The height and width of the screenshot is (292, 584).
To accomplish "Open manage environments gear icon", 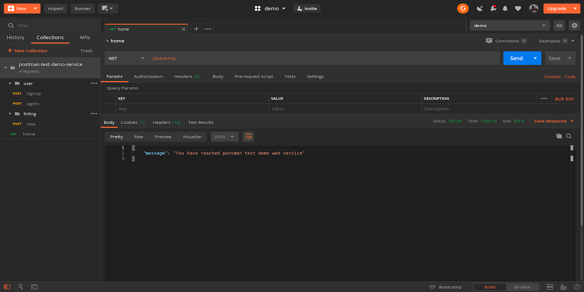I will click(574, 25).
